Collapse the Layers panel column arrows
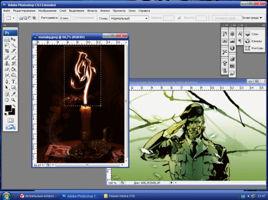The height and width of the screenshot is (200, 268). [263, 25]
